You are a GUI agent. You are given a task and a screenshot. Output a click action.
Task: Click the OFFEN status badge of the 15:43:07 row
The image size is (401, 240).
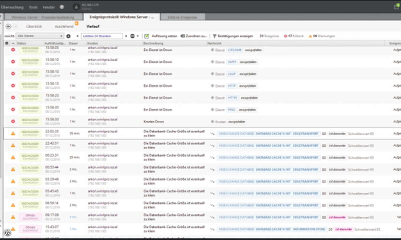(x=30, y=229)
